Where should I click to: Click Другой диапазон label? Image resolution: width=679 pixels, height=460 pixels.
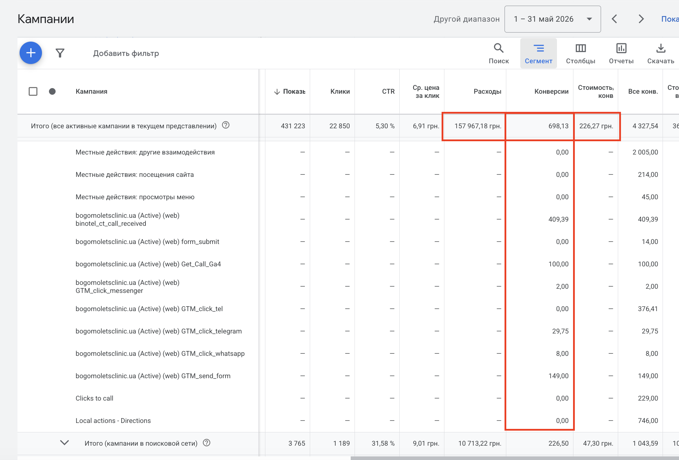[466, 19]
